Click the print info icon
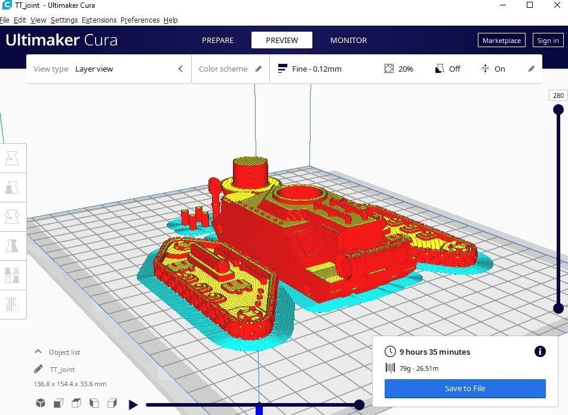Image resolution: width=568 pixels, height=415 pixels. (x=540, y=351)
